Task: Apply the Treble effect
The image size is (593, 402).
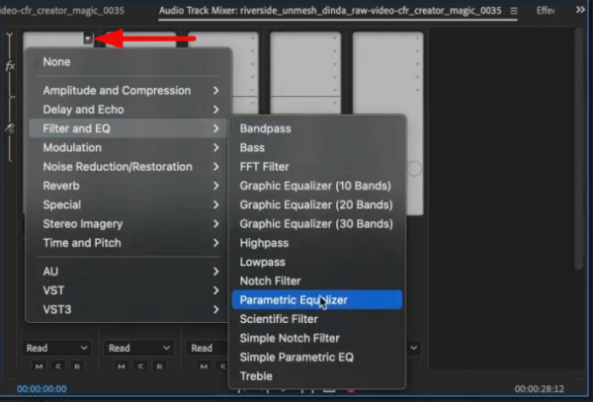Action: click(x=317, y=376)
